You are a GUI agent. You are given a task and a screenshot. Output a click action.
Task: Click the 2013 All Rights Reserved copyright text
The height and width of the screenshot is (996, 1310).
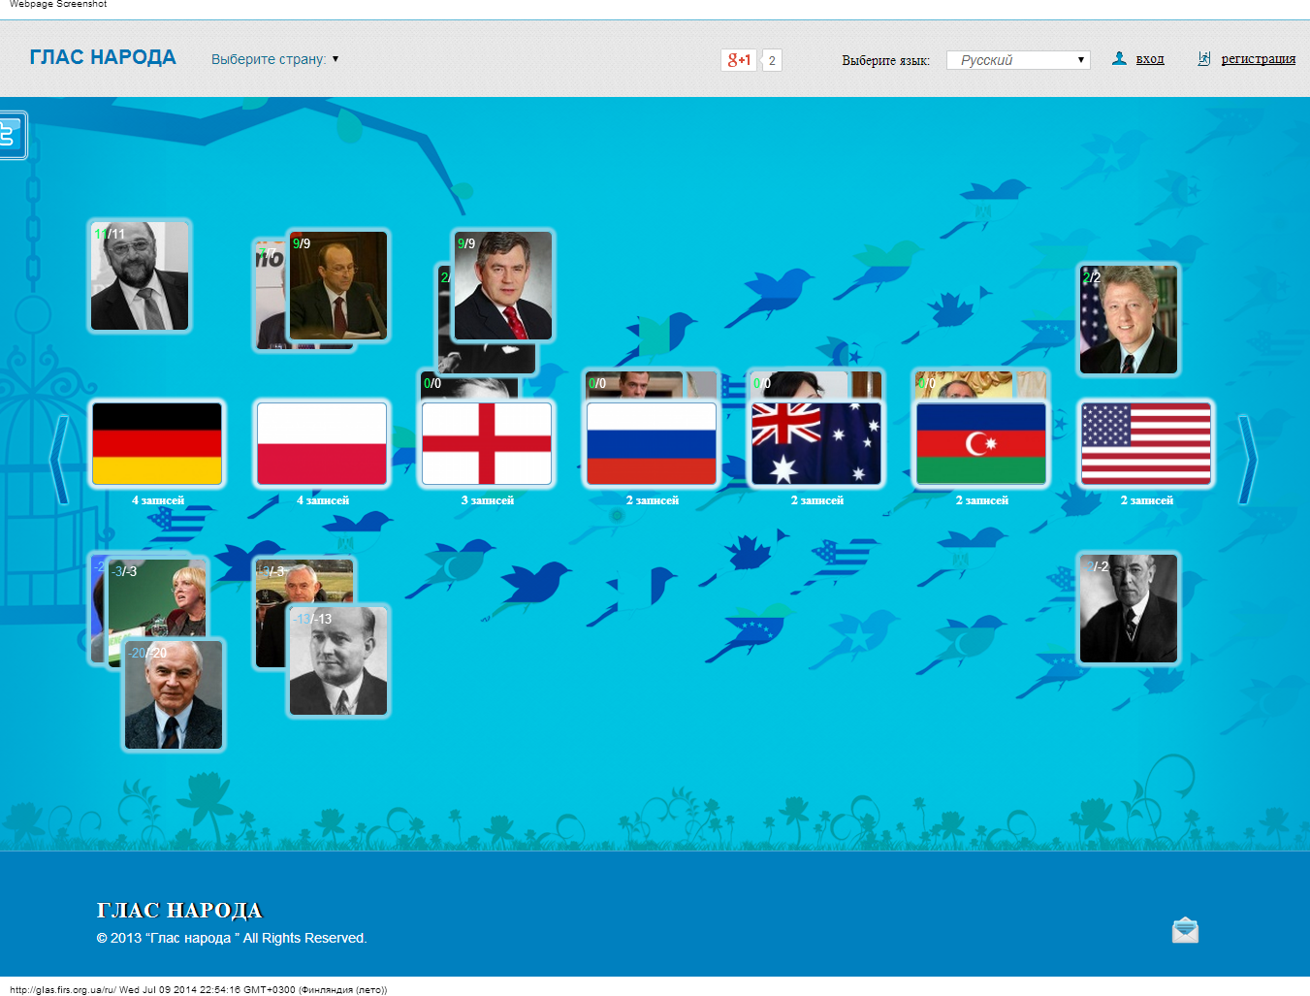(x=232, y=938)
